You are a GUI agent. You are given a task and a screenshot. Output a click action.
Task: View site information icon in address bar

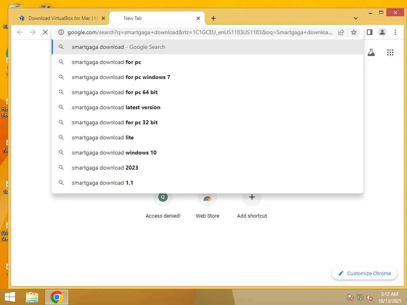pyautogui.click(x=61, y=32)
